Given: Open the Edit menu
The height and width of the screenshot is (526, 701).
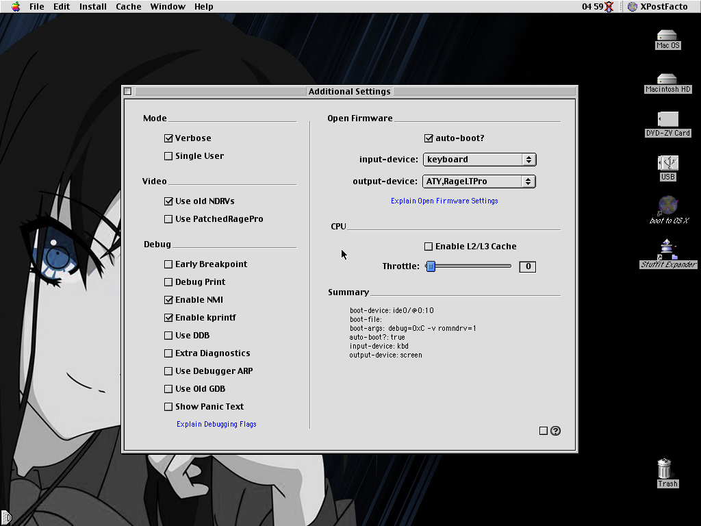Looking at the screenshot, I should point(61,6).
